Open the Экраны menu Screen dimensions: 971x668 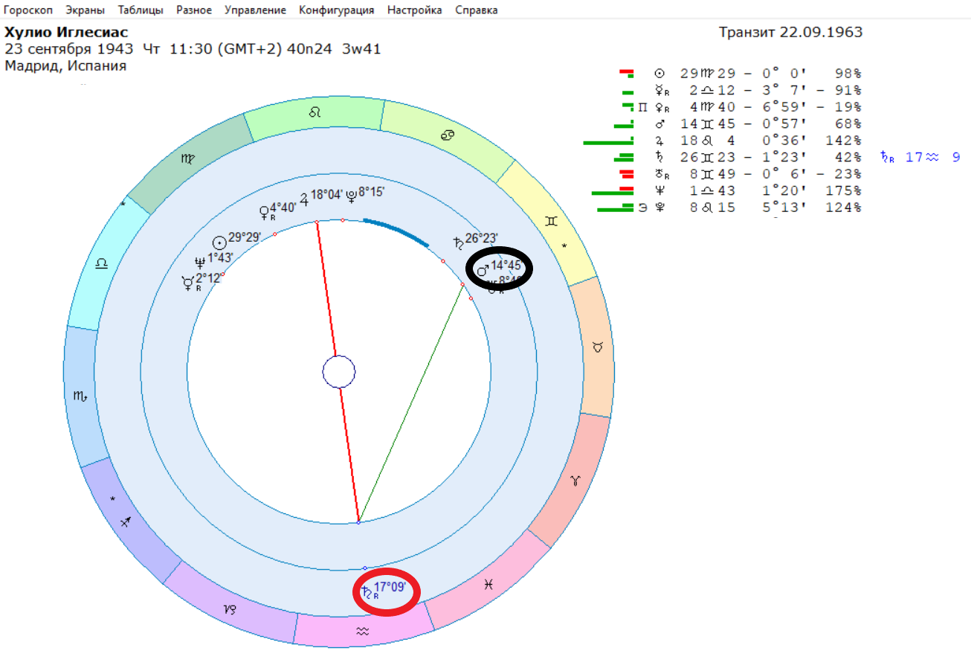(x=85, y=10)
